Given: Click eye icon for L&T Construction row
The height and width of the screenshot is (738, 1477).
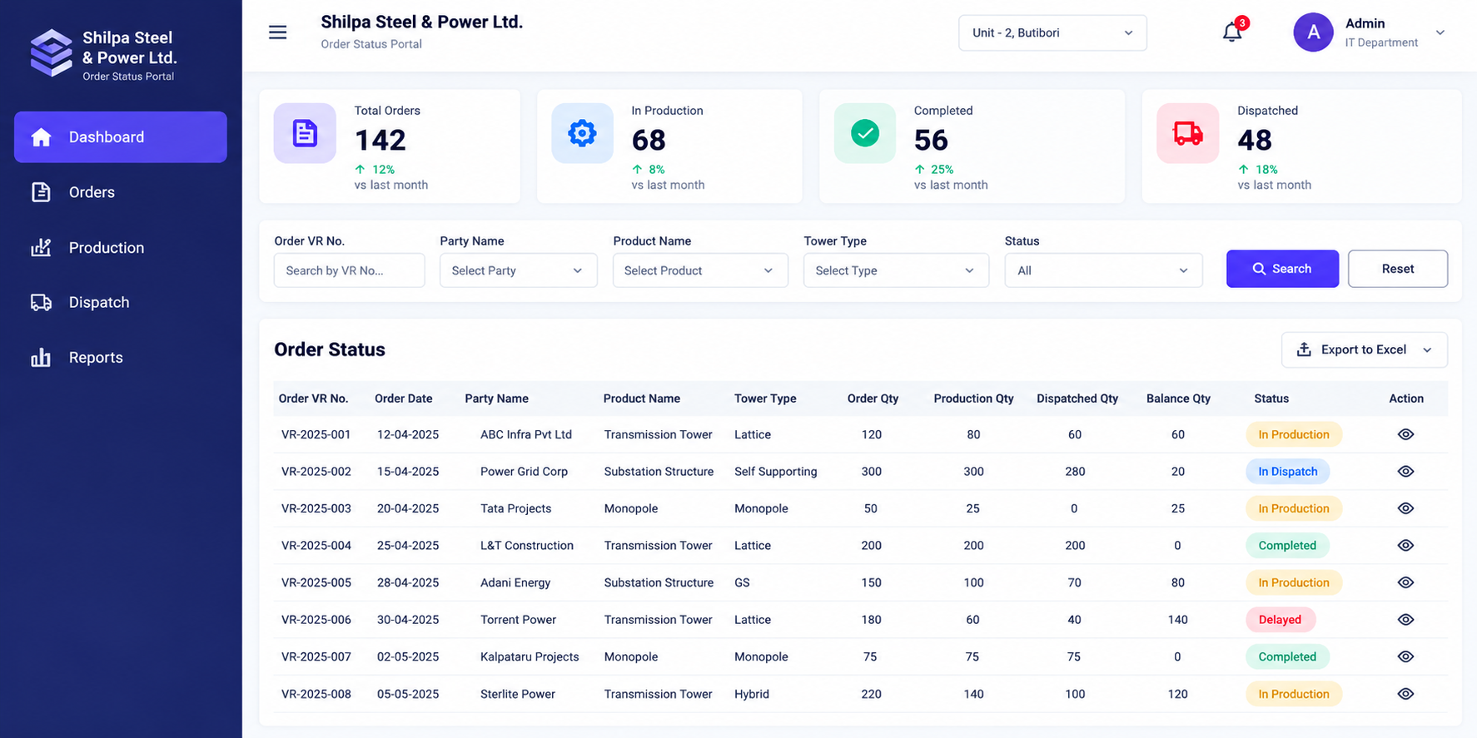Looking at the screenshot, I should pyautogui.click(x=1405, y=545).
